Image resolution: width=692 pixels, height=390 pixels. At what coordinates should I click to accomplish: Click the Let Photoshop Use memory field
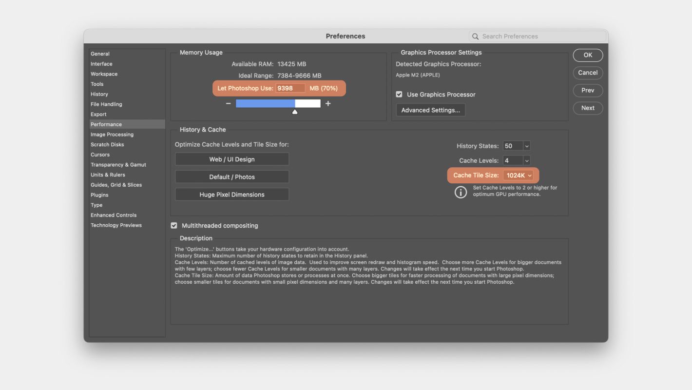pos(290,88)
